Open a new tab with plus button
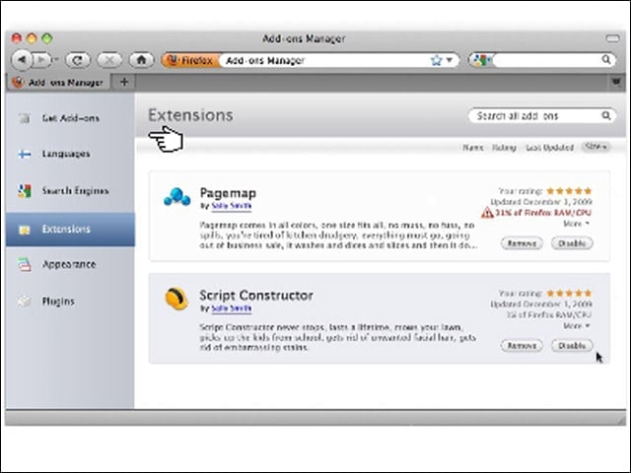Viewport: 631px width, 473px height. 124,82
